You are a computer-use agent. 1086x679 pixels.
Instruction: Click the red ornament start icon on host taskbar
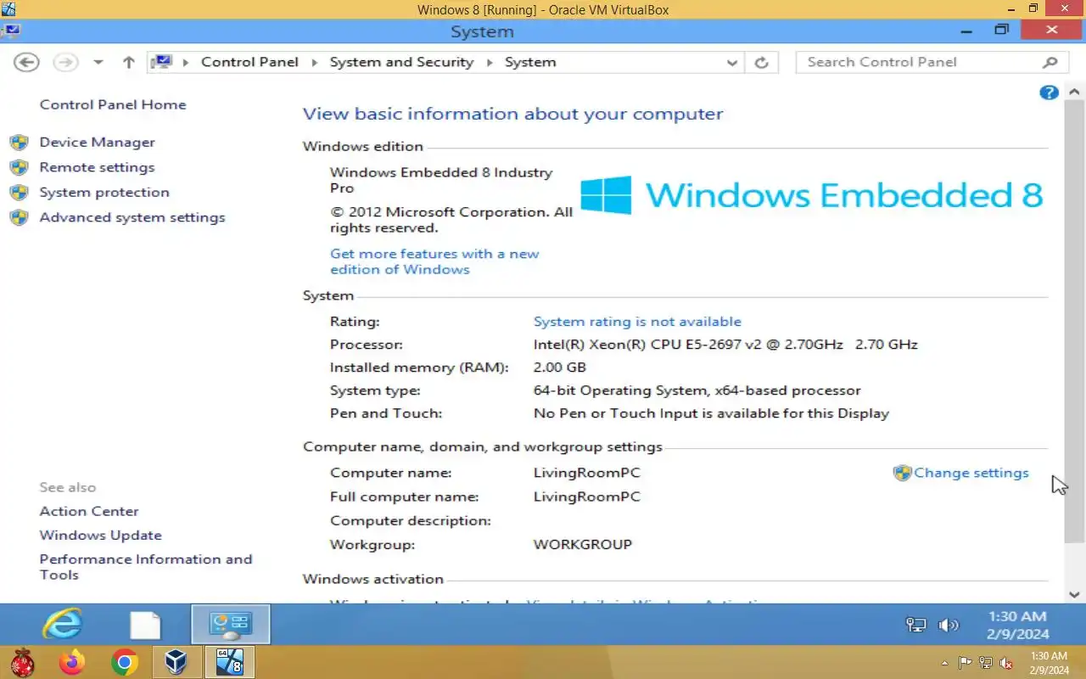pos(22,662)
